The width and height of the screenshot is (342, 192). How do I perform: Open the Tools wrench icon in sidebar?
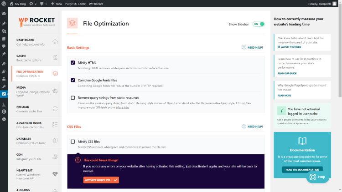(x=4, y=86)
